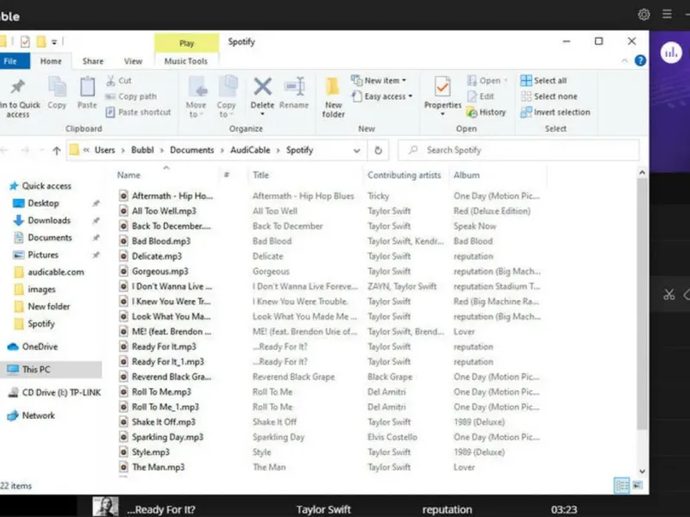Screen dimensions: 690x517
Task: Sort by Title column header
Action: tap(260, 175)
